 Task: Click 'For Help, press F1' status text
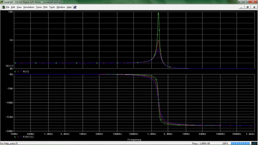[x=9, y=143]
